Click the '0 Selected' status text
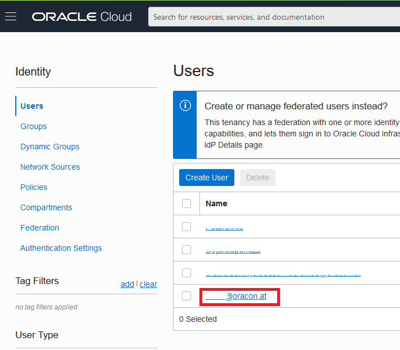Viewport: 400px width, 350px height. click(x=198, y=319)
